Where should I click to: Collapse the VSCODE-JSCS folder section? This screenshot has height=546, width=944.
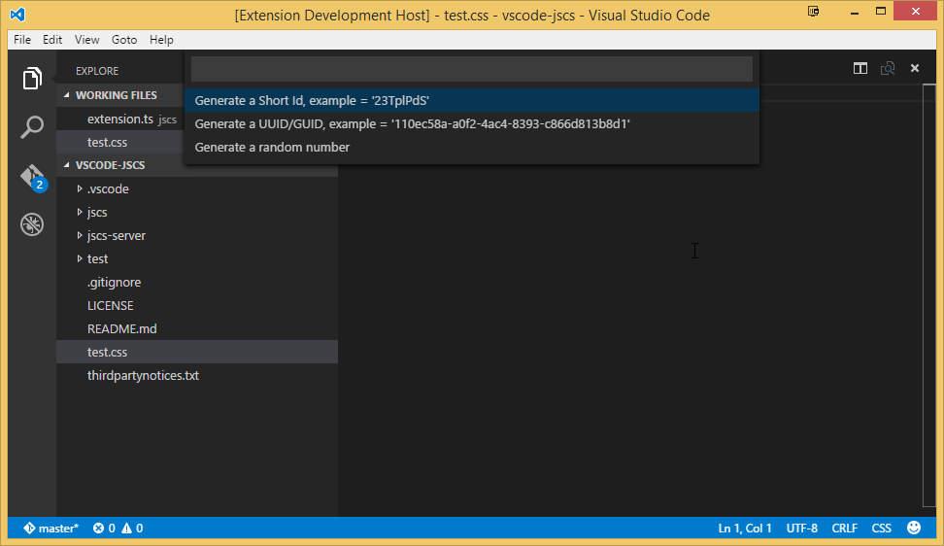tap(67, 165)
